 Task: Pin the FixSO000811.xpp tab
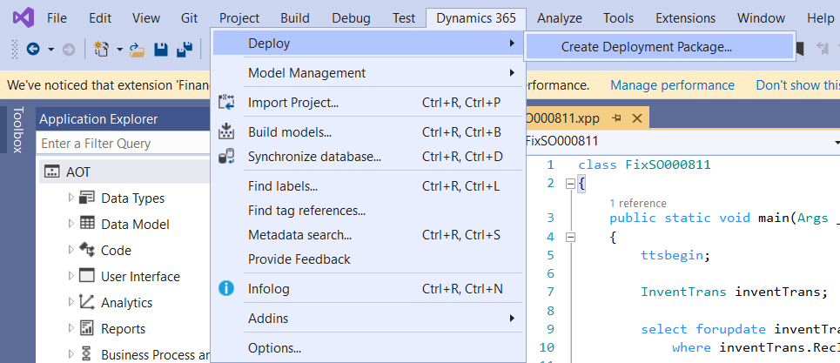(616, 118)
